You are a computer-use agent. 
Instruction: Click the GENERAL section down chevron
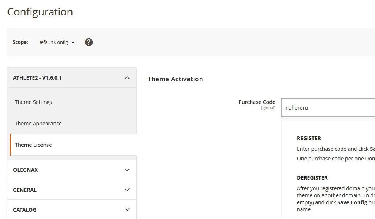click(127, 190)
